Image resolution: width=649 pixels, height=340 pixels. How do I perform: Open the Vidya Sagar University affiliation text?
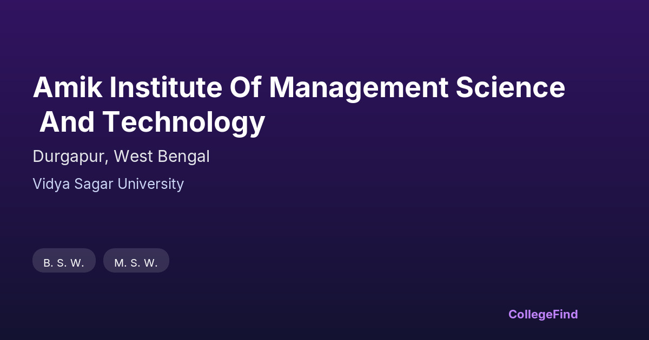108,184
